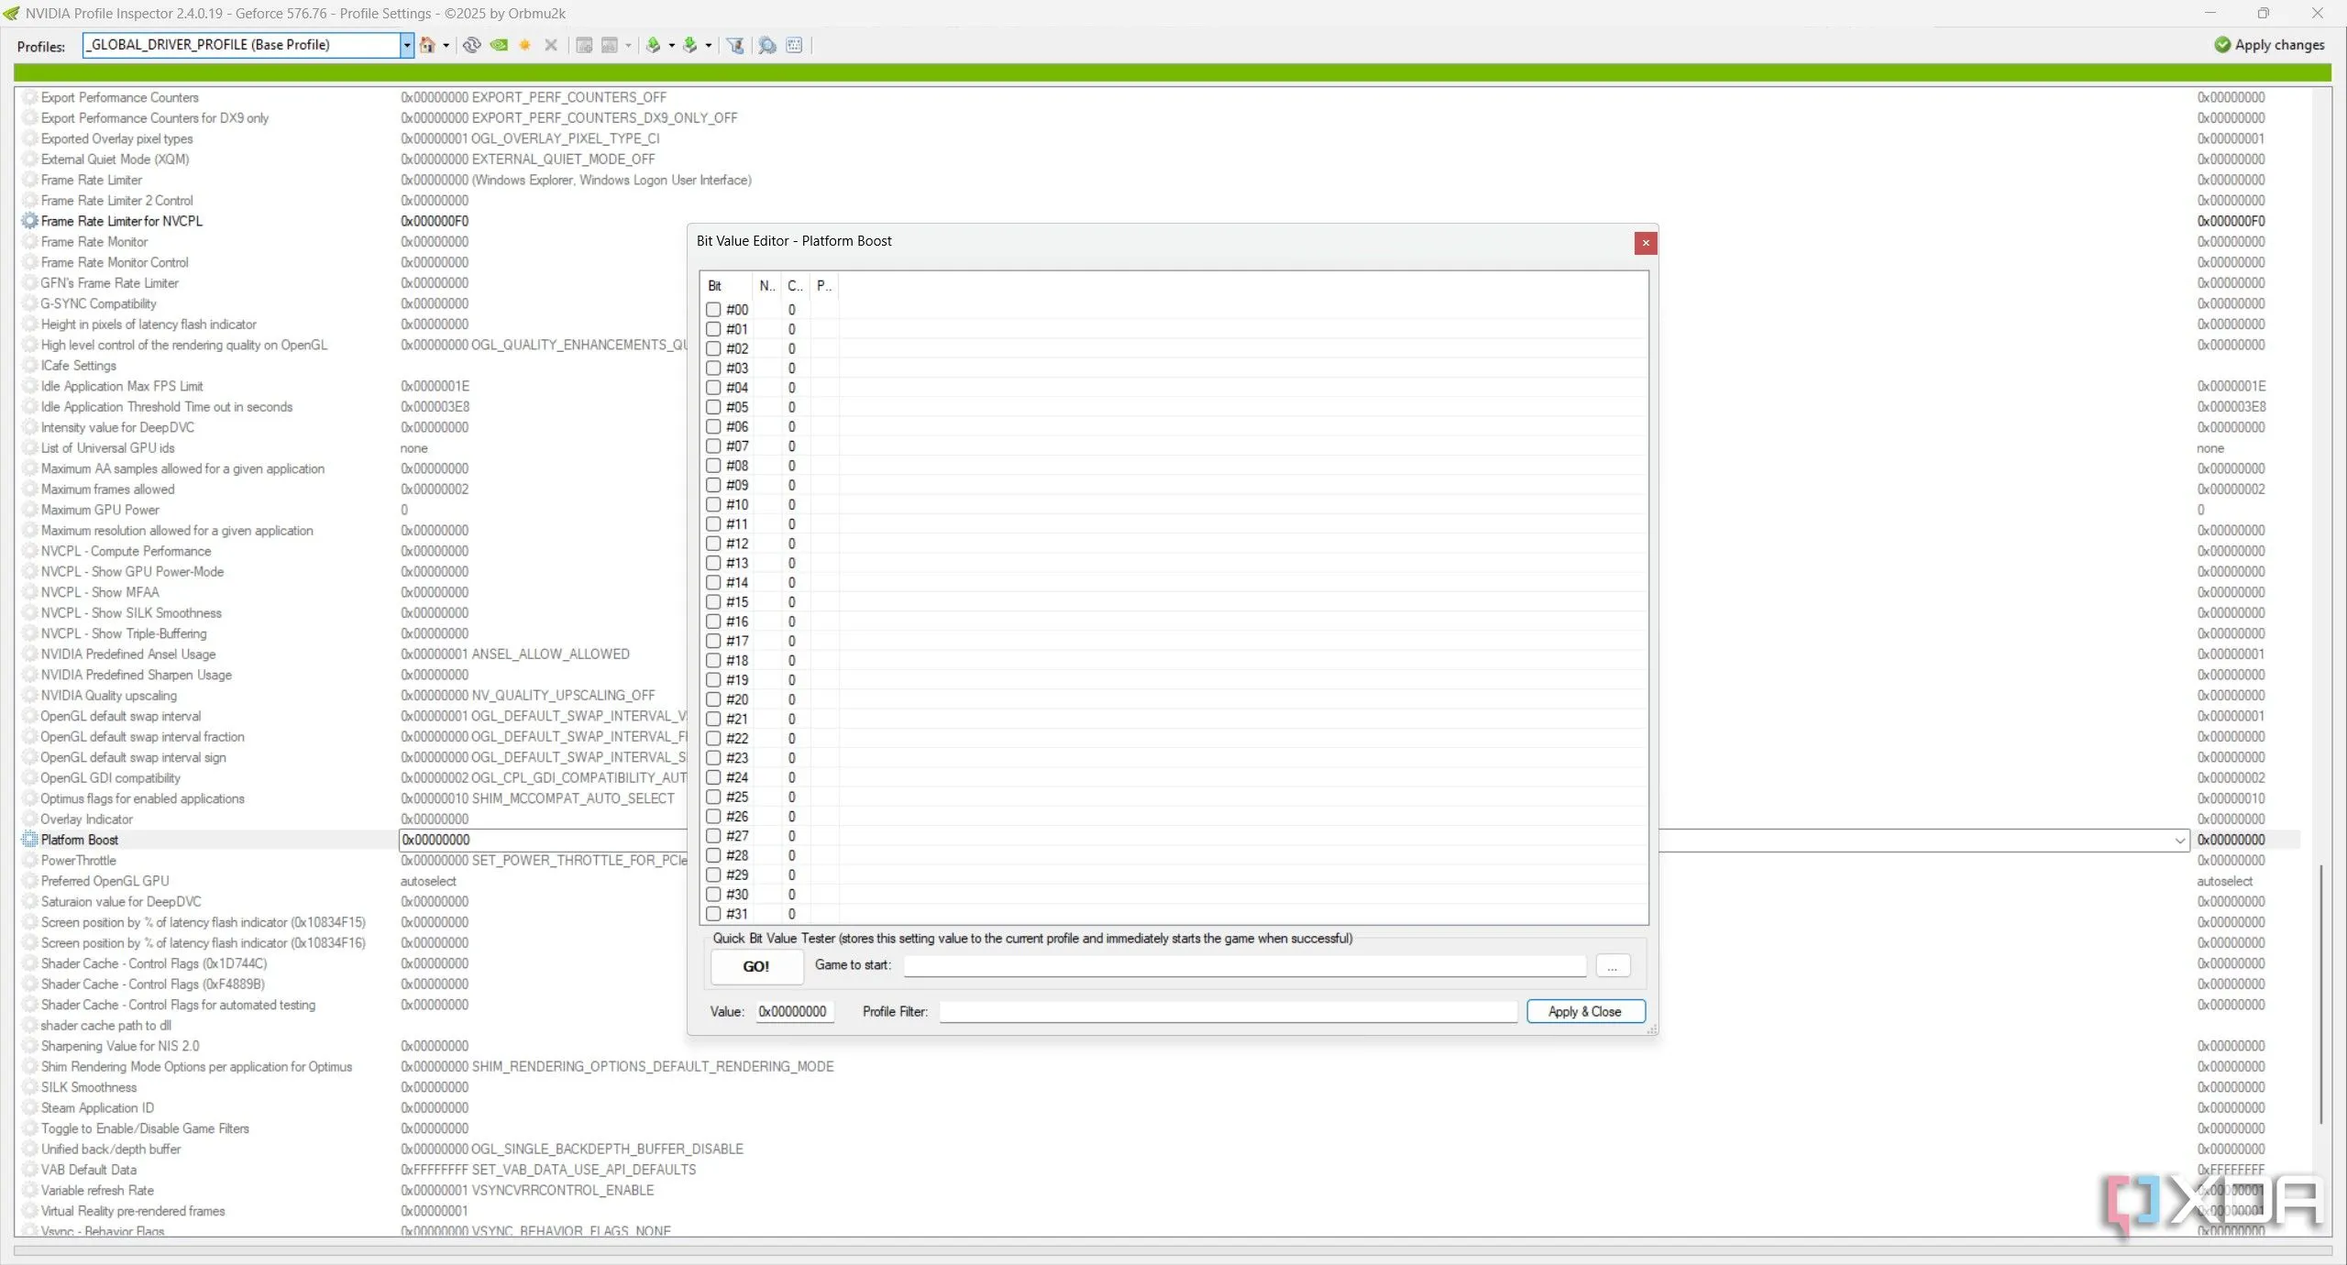Select Variable refresh Rate setting
2347x1265 pixels.
tap(97, 1191)
